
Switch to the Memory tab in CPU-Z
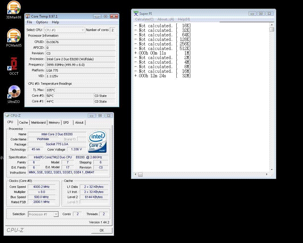click(x=54, y=122)
